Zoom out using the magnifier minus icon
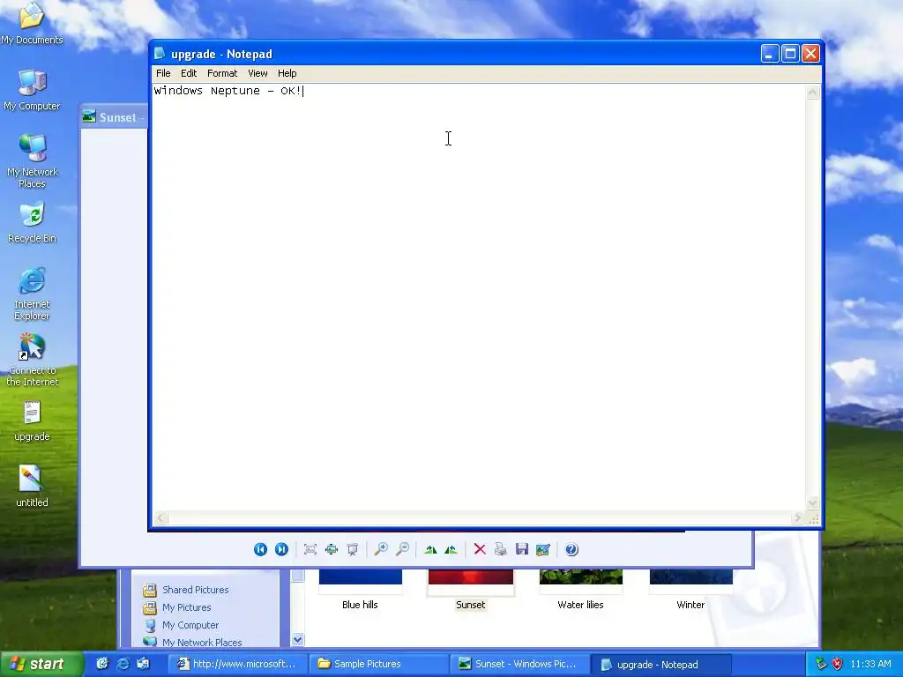The width and height of the screenshot is (903, 677). [x=402, y=549]
